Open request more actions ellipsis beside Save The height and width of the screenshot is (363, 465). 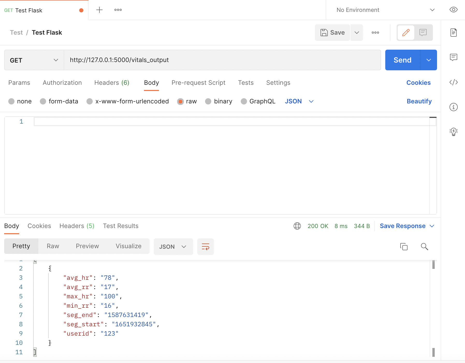point(375,33)
